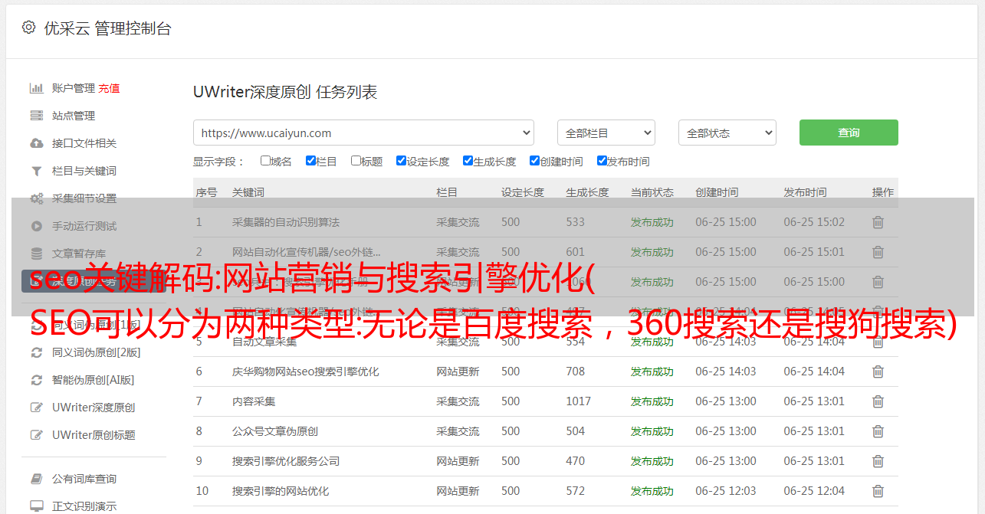Screen dimensions: 985x514
Task: Click the filter icon for 栏目与关键词
Action: pos(36,171)
